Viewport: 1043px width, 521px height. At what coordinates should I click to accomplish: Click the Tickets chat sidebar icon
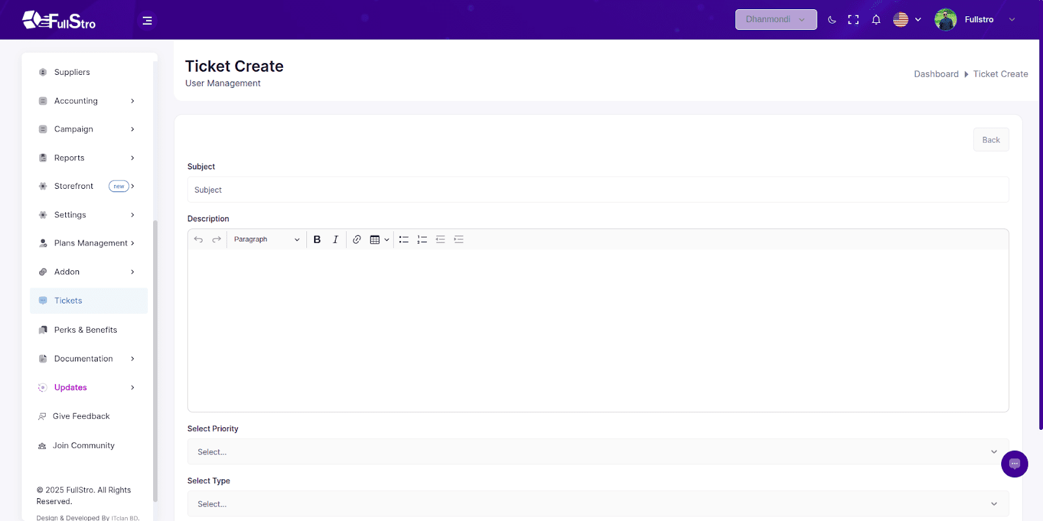click(x=43, y=301)
